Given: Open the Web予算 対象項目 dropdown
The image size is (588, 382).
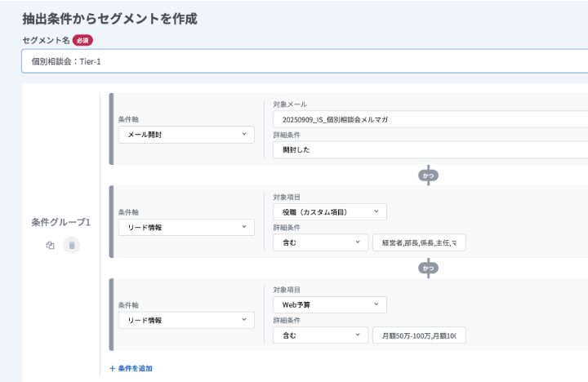Looking at the screenshot, I should tap(329, 304).
